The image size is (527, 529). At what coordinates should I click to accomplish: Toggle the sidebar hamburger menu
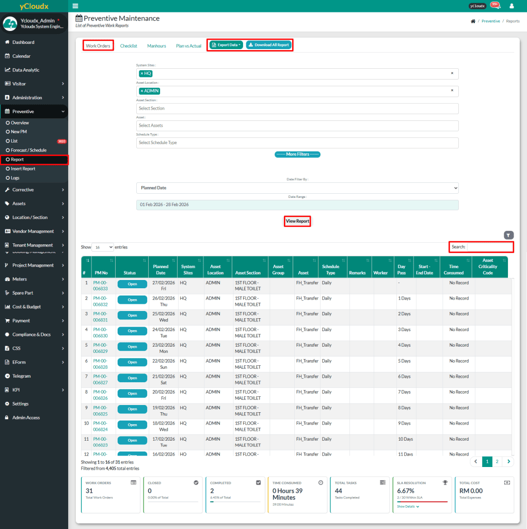pos(75,6)
